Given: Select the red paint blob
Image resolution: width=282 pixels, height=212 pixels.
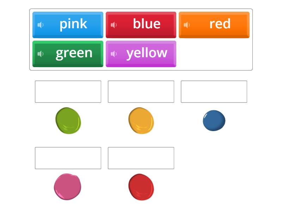Looking at the screenshot, I should 141,187.
